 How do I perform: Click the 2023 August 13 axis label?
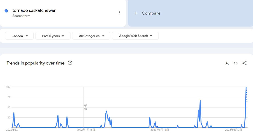160,130
